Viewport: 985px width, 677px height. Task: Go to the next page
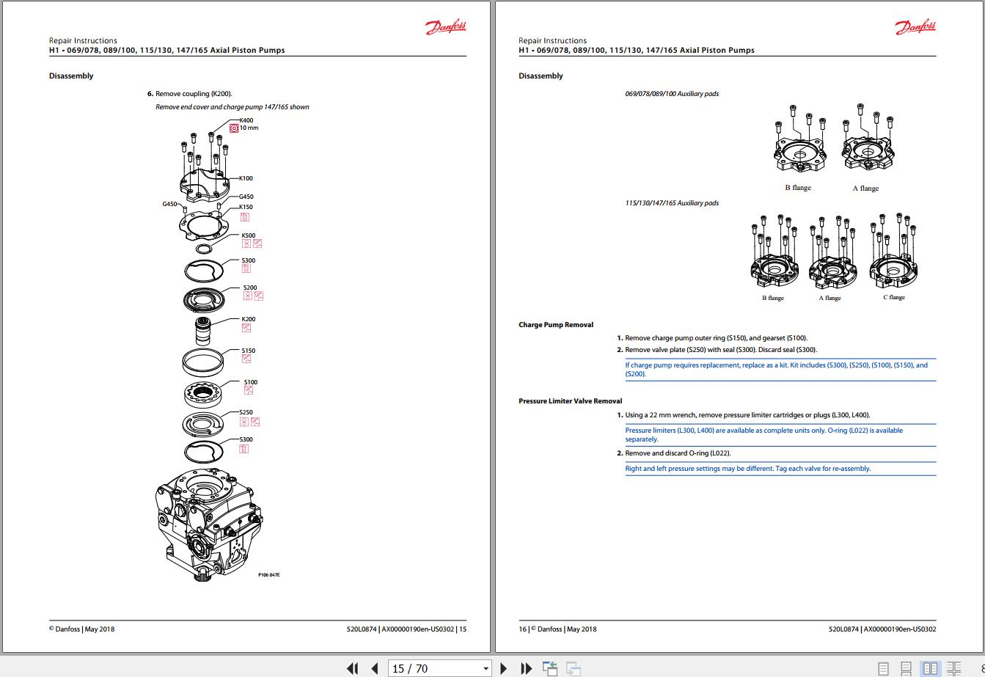point(504,668)
